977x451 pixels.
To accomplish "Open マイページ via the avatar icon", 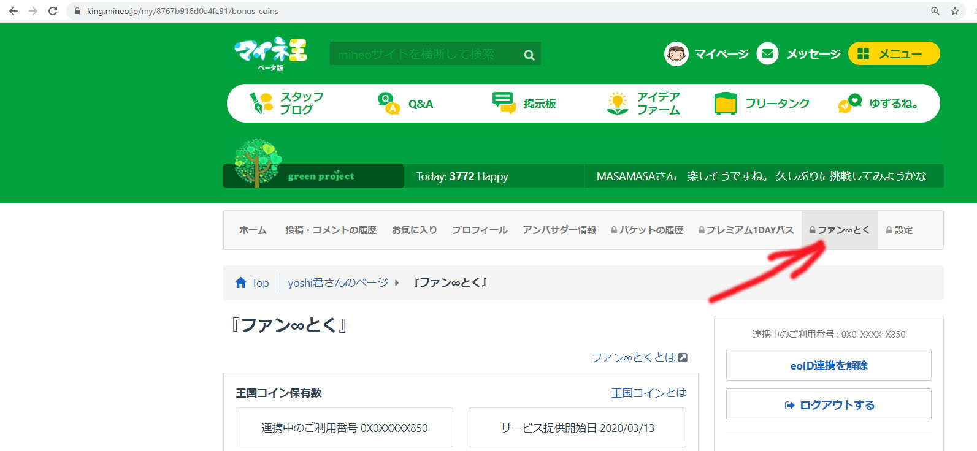I will click(x=676, y=54).
